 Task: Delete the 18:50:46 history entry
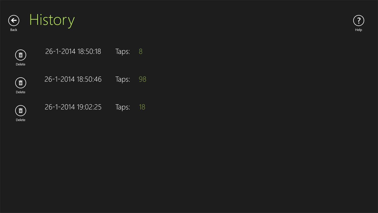click(21, 83)
